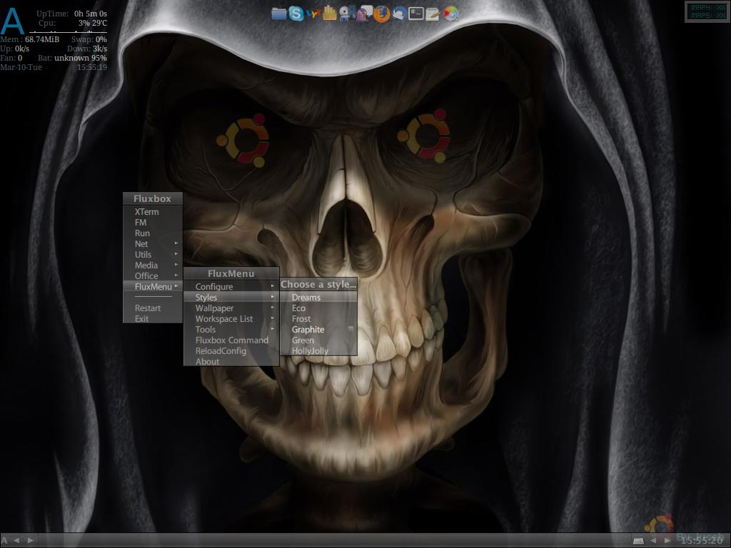Choose ReloadConfig in FluxMenu
This screenshot has width=731, height=548.
pyautogui.click(x=231, y=351)
